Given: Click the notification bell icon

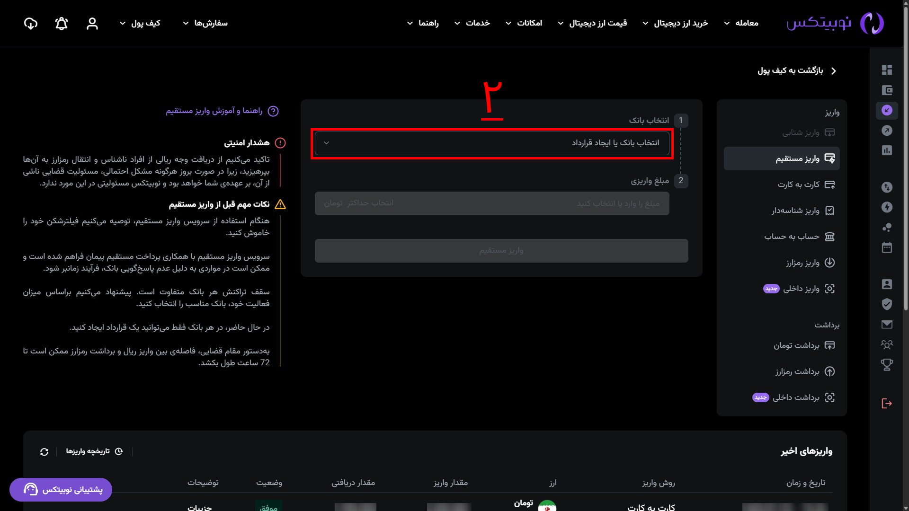Looking at the screenshot, I should point(62,23).
